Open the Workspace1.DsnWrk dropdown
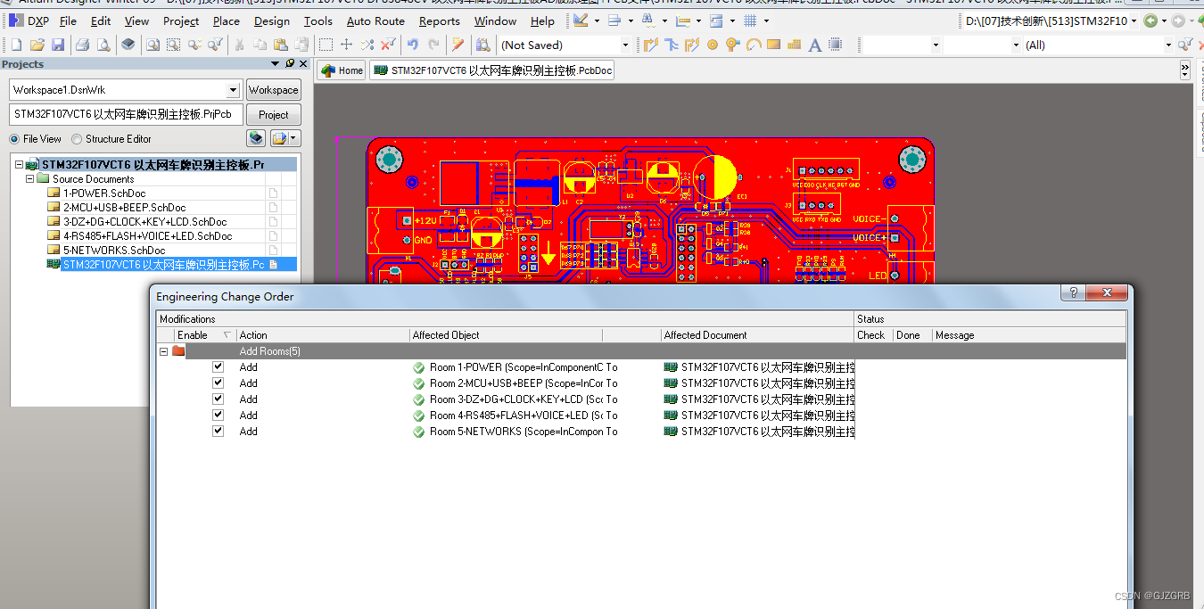This screenshot has height=609, width=1204. click(234, 89)
